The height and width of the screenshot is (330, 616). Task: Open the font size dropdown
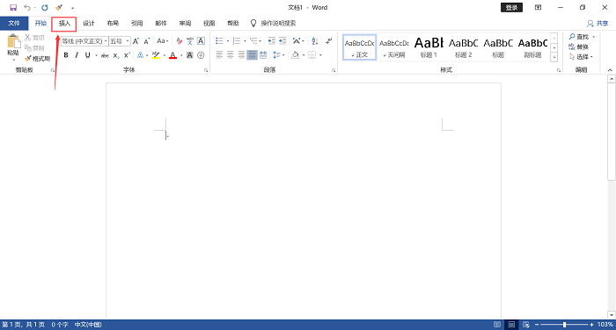click(x=128, y=41)
